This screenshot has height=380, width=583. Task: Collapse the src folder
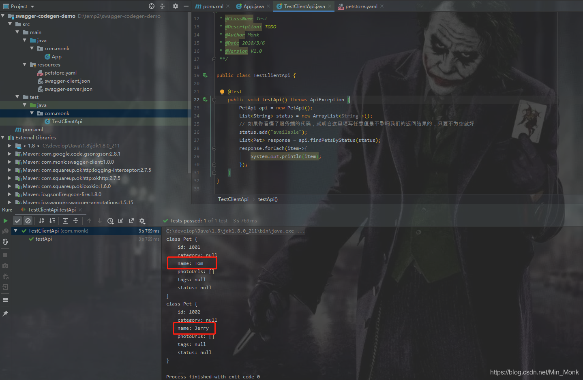point(11,24)
